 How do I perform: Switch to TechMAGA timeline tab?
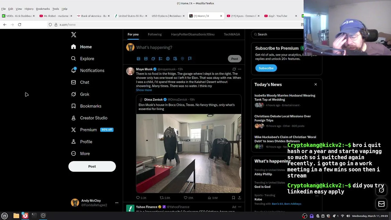(x=232, y=35)
